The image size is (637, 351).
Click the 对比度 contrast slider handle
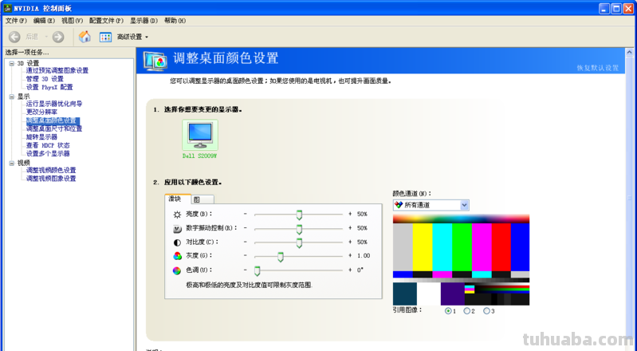(x=300, y=243)
